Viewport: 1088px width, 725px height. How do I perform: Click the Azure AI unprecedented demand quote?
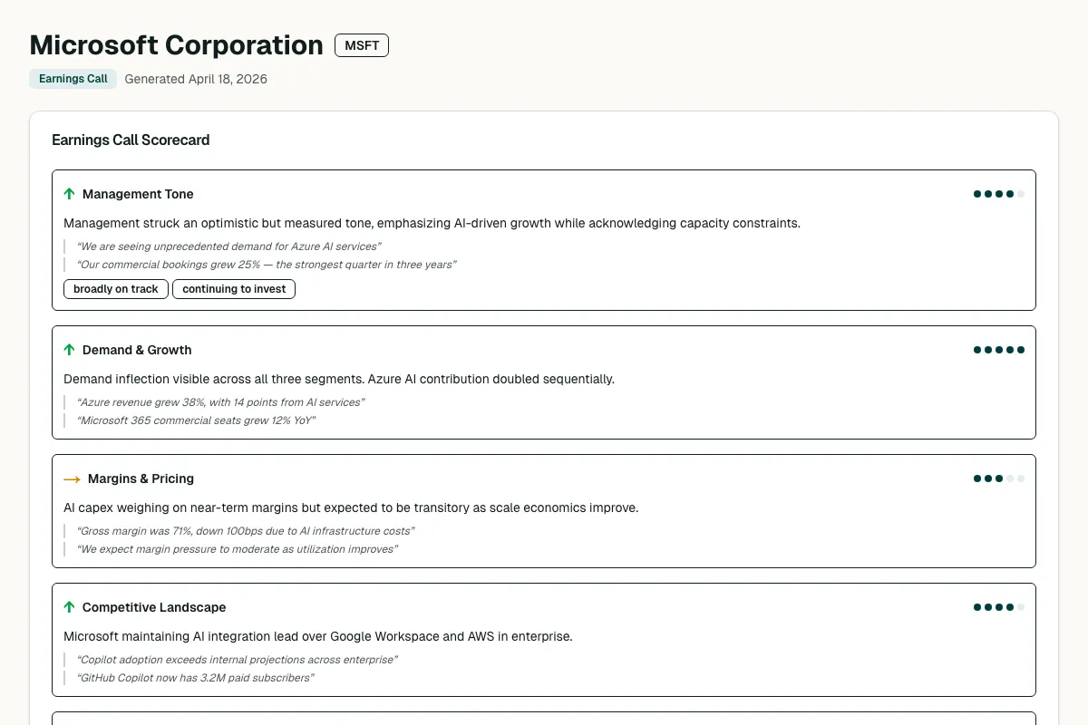pyautogui.click(x=228, y=246)
